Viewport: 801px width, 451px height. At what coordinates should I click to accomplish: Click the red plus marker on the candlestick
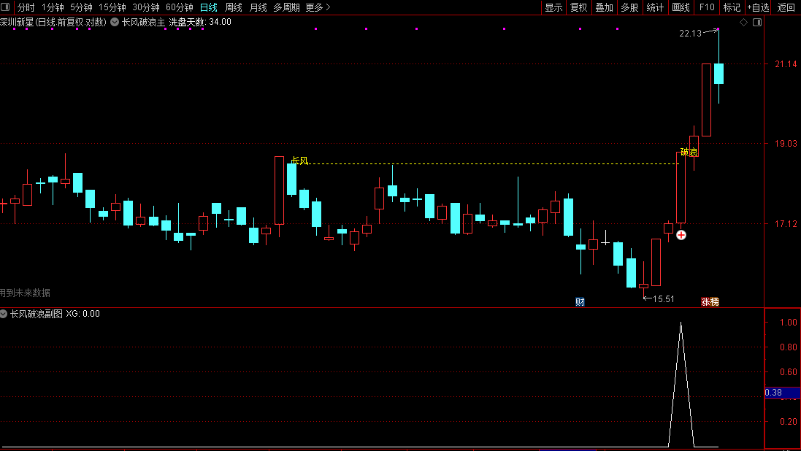681,235
